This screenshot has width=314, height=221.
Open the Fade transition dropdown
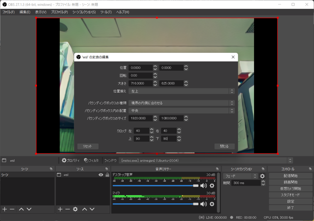tap(241, 176)
